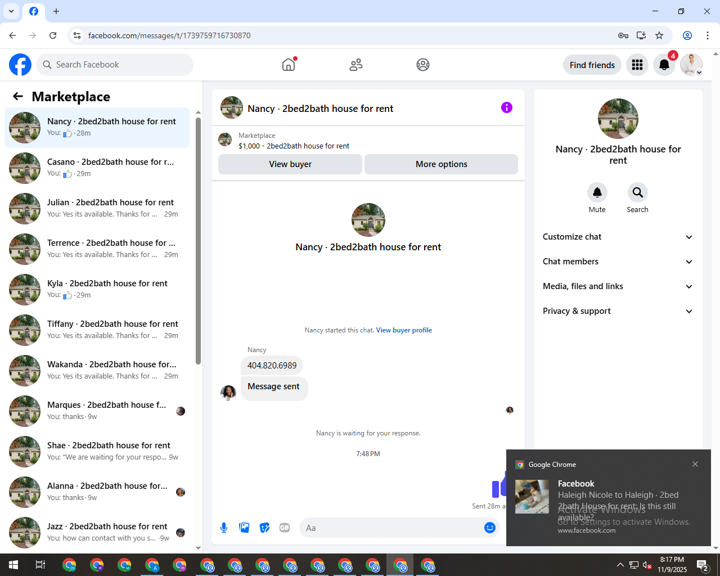The height and width of the screenshot is (576, 720).
Task: Open the Chrome tab search dropdown
Action: pyautogui.click(x=11, y=11)
